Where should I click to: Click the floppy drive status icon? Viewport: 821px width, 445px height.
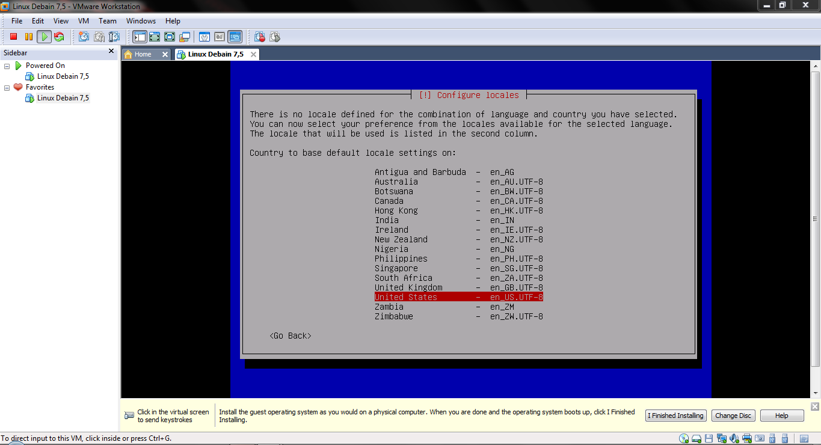(x=709, y=438)
